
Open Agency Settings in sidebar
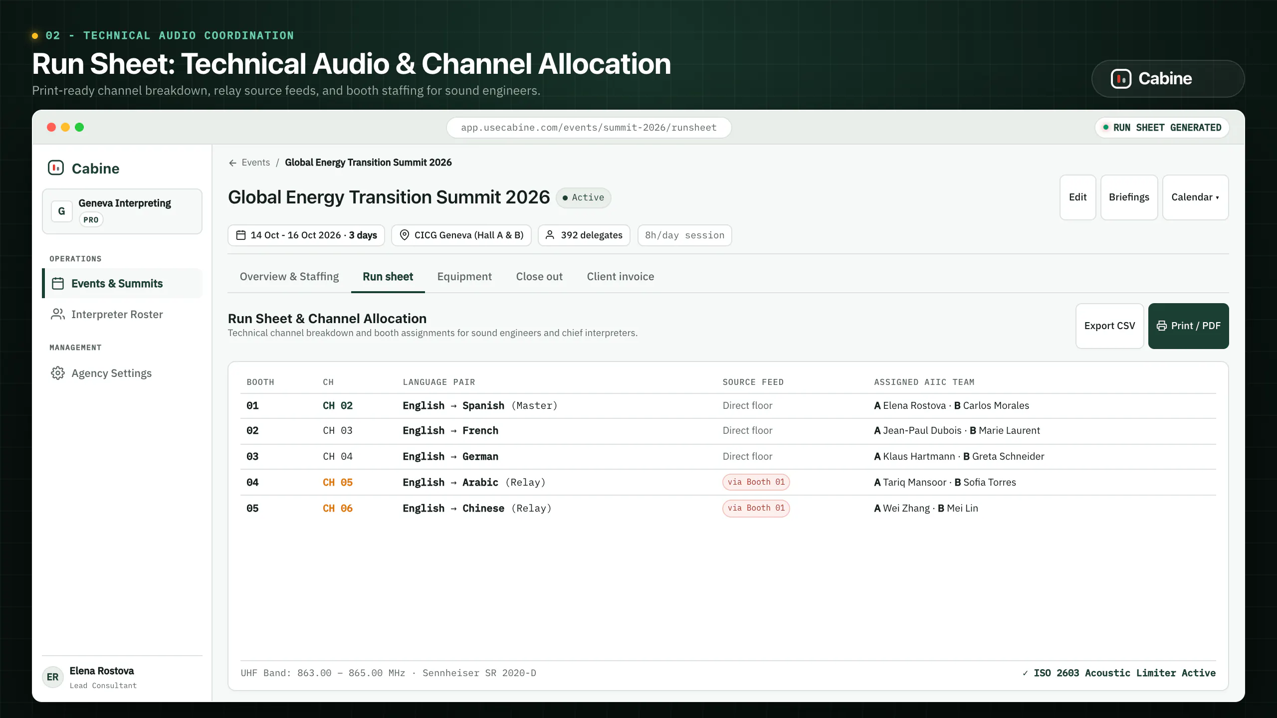(122, 373)
